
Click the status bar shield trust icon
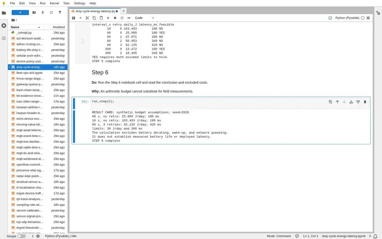297,236
